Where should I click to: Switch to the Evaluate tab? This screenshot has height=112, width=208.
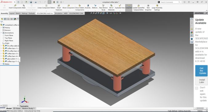32,14
